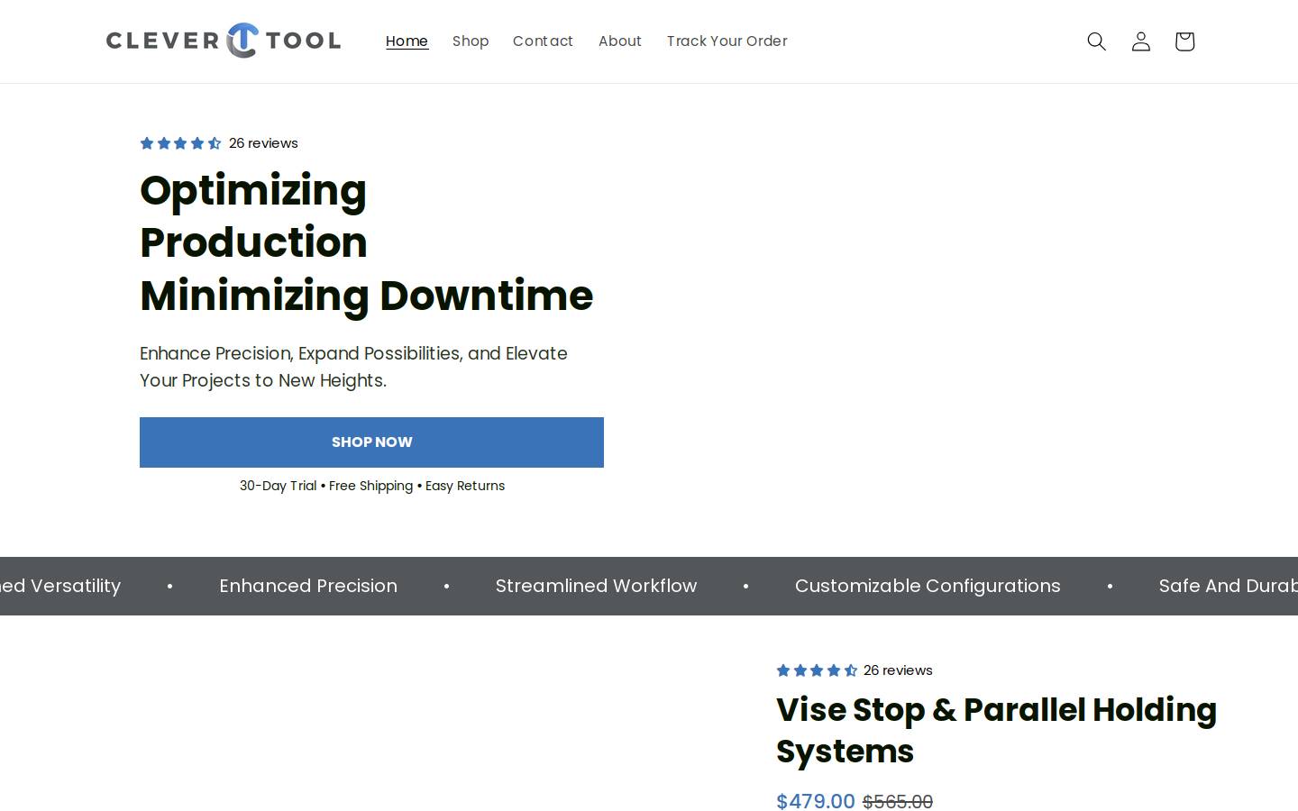1298x811 pixels.
Task: Open Track Your Order page
Action: [x=727, y=41]
